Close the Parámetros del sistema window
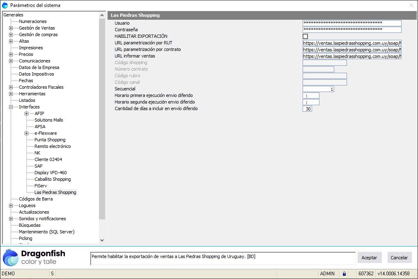Viewport: 418px width, 279px height. coord(411,5)
